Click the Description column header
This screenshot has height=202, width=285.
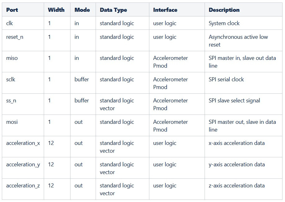coord(224,10)
